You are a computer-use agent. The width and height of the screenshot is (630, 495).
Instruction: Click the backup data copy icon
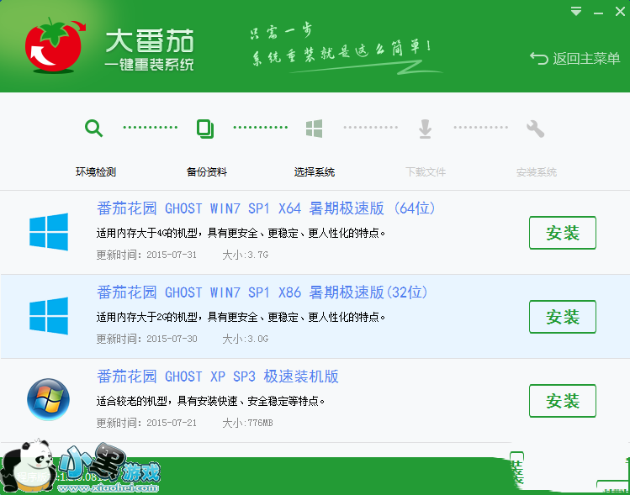(x=205, y=129)
